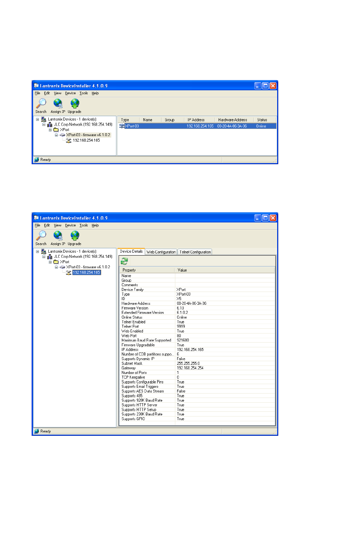Collapse XPort-03 firmware node in upper tree
347x537 pixels.
click(56, 135)
